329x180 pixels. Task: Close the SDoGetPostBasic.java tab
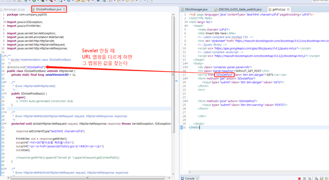(x=64, y=9)
